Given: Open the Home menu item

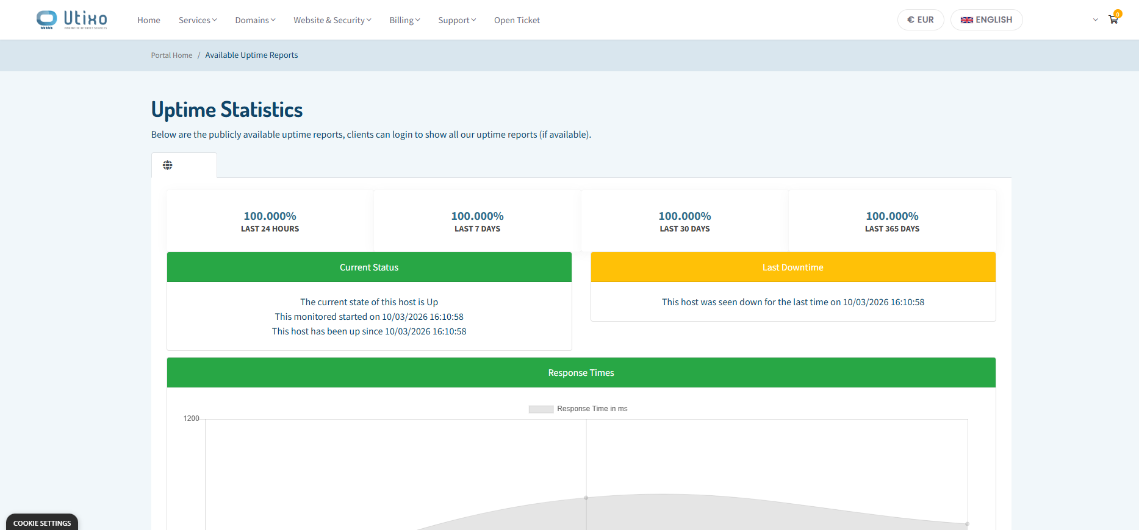Looking at the screenshot, I should pos(149,20).
